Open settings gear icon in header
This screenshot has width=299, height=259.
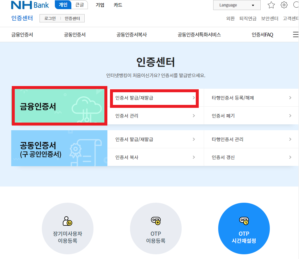[x=284, y=5]
